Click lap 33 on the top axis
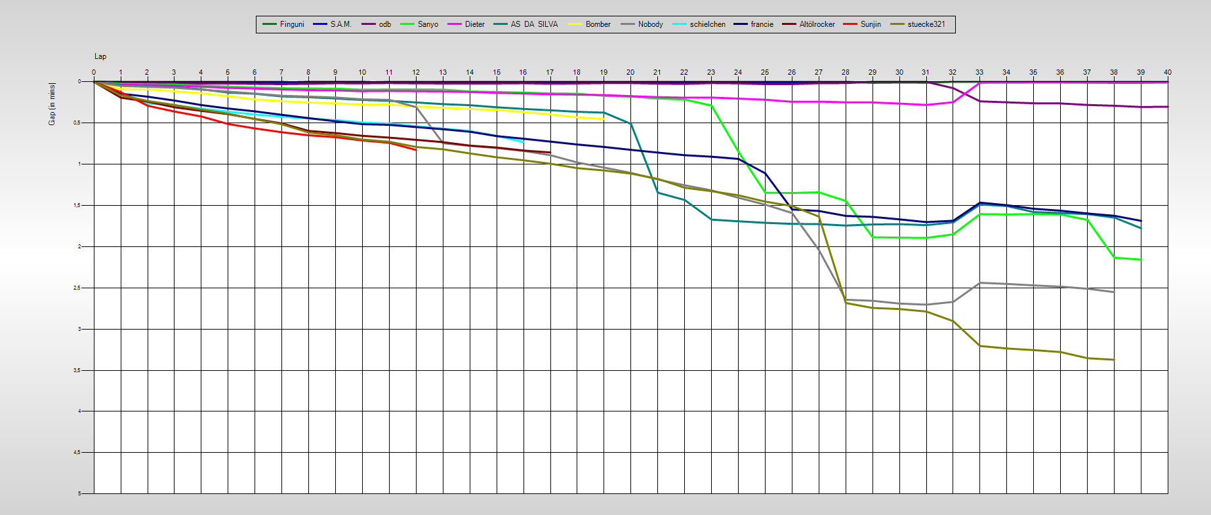Image resolution: width=1211 pixels, height=515 pixels. 979,72
